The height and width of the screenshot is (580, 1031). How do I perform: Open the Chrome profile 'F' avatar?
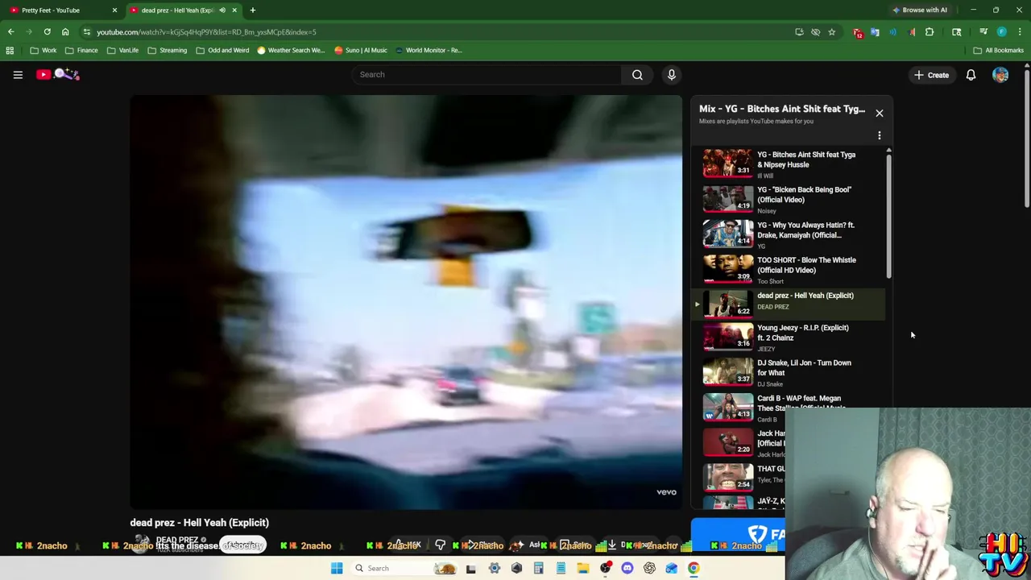point(1001,32)
